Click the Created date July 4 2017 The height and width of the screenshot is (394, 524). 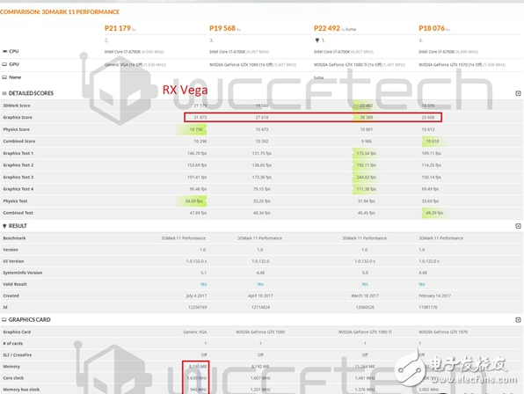[x=196, y=295]
